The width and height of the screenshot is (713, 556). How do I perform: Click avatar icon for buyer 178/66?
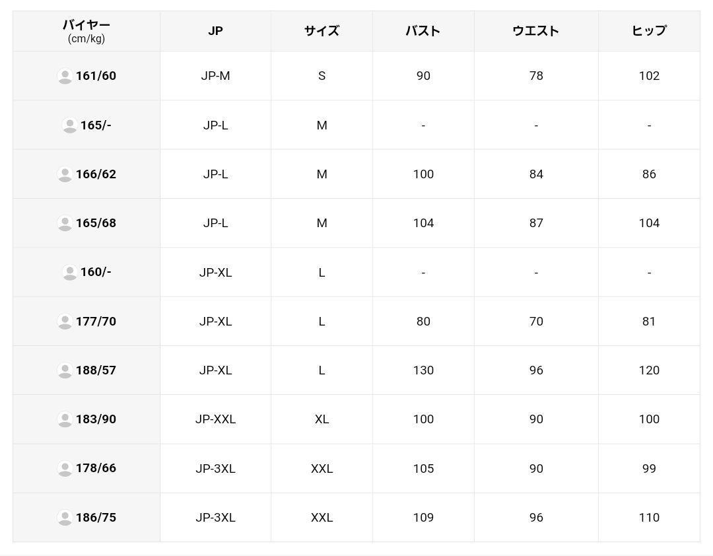coord(65,468)
